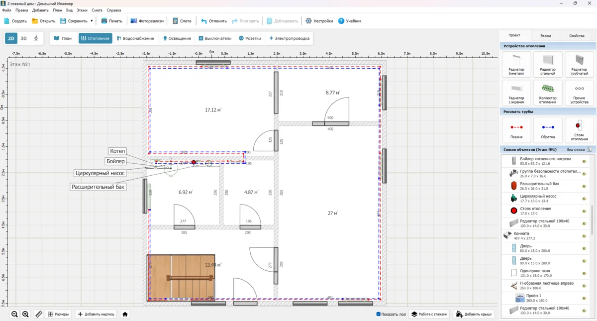Image resolution: width=597 pixels, height=321 pixels.
Task: Click the Добавить крышу button
Action: pos(474,314)
